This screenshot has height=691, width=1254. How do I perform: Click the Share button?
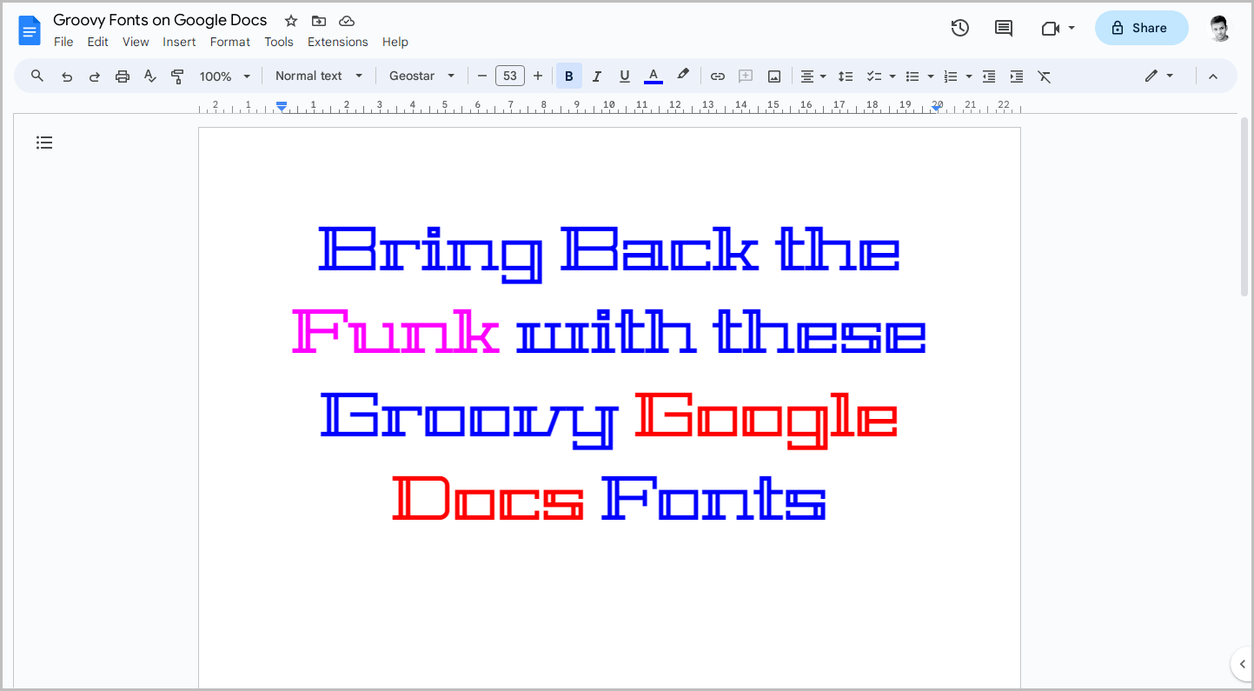[1141, 27]
